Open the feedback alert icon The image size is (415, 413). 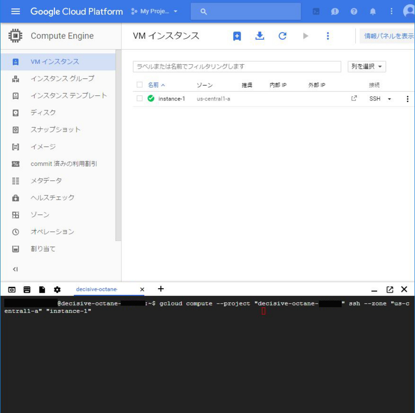coord(335,11)
